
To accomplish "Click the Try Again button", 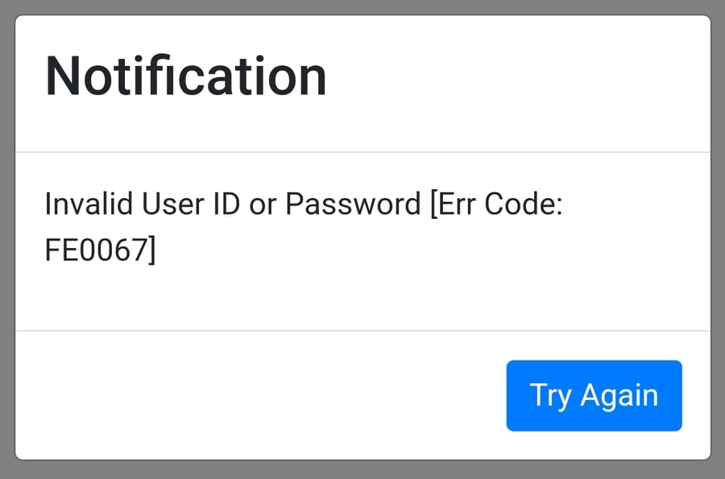I will tap(594, 395).
